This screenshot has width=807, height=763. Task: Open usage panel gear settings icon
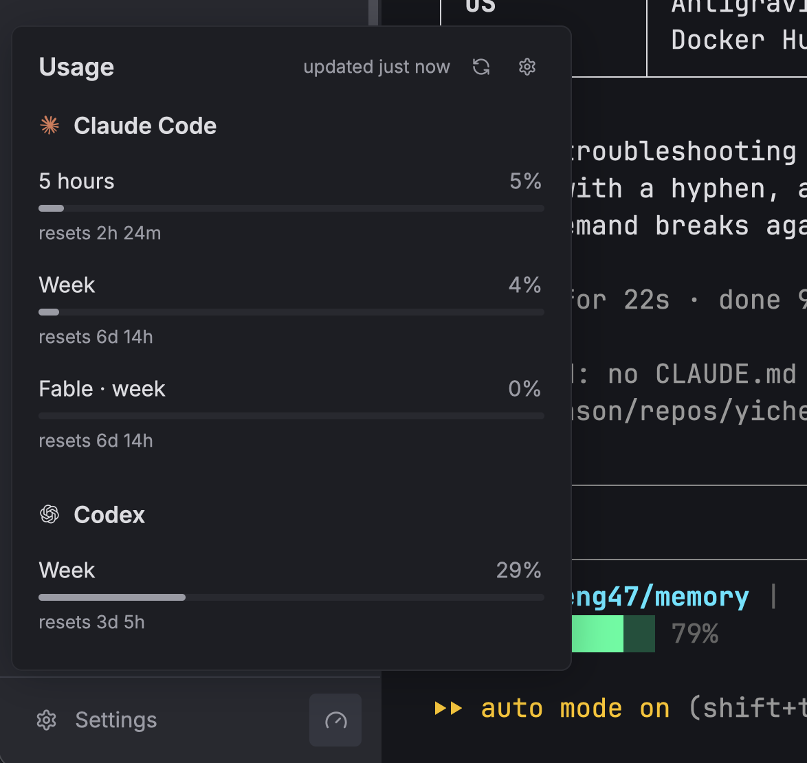pos(527,67)
